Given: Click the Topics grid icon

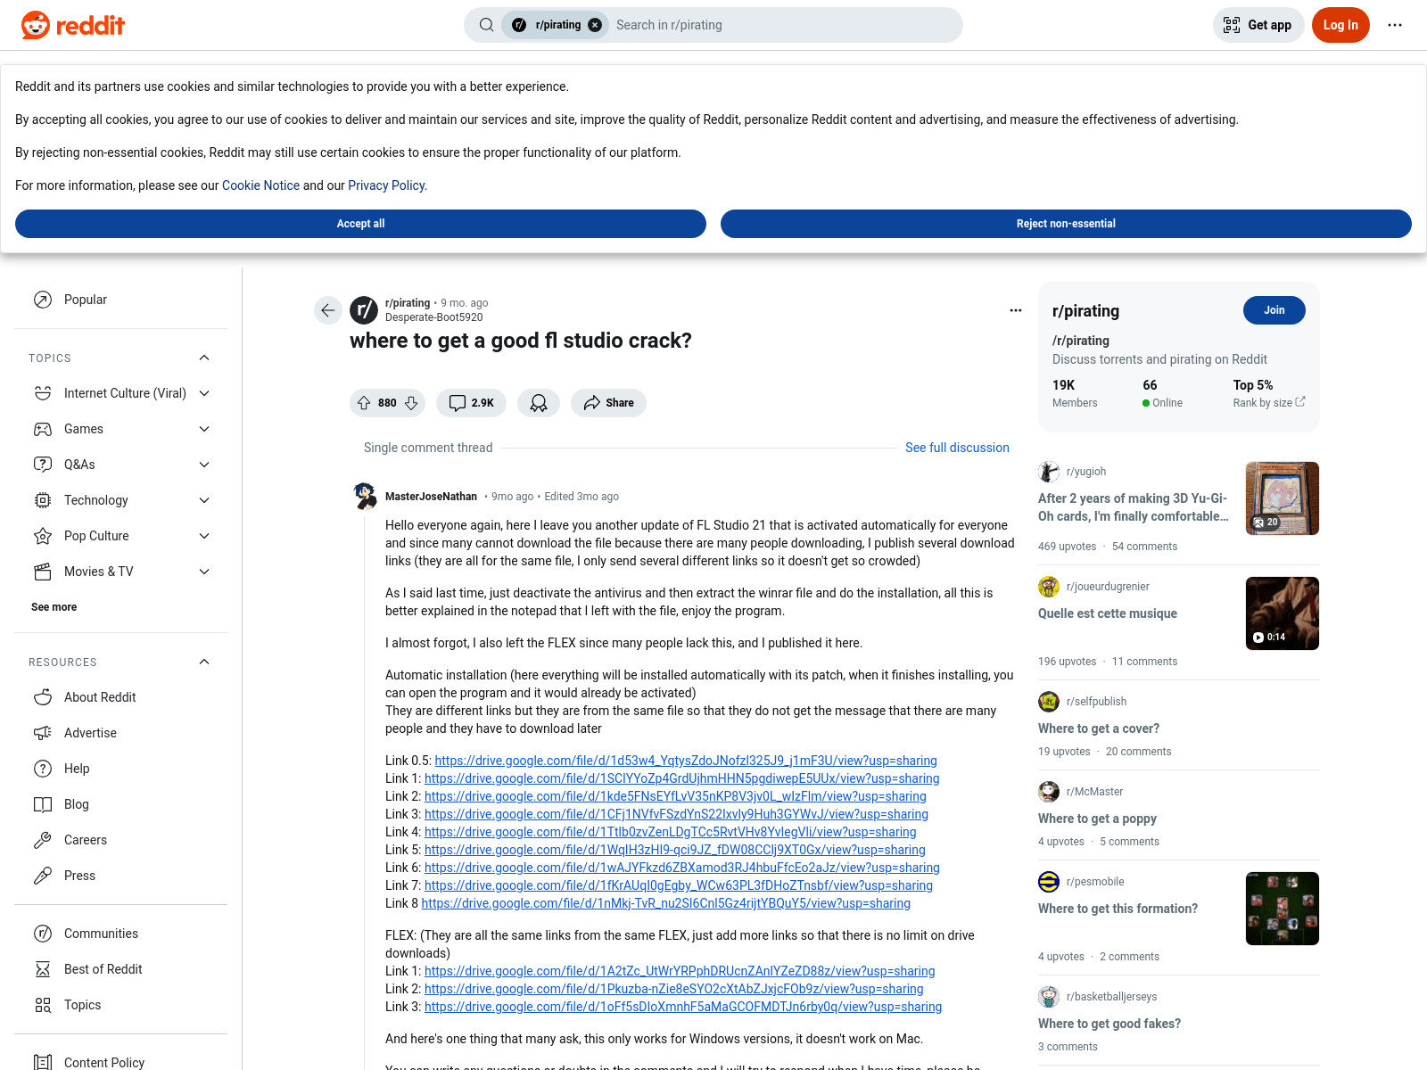Looking at the screenshot, I should pyautogui.click(x=43, y=1005).
